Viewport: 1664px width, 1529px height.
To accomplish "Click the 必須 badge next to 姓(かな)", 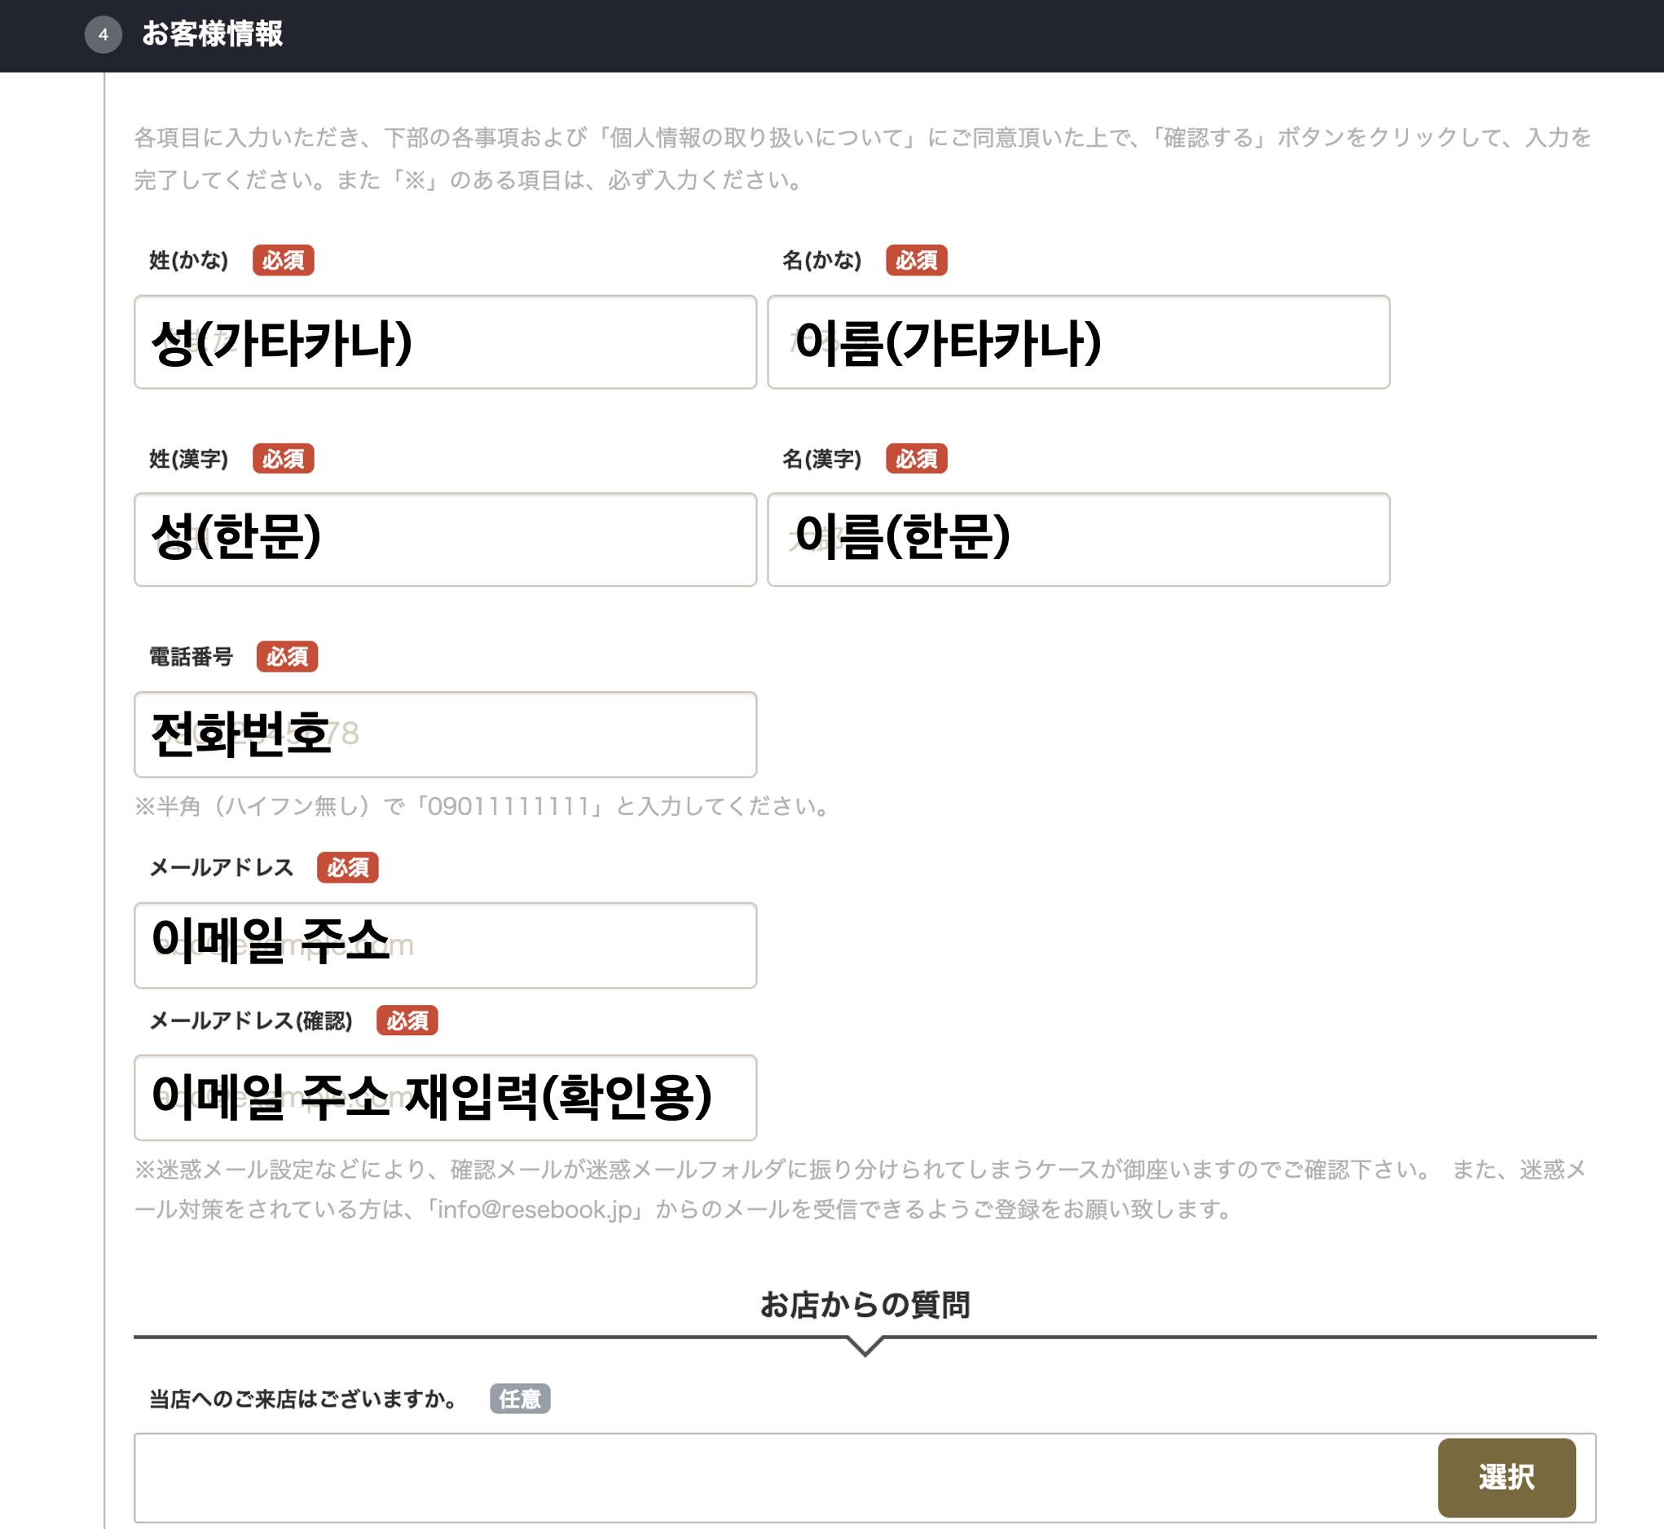I will point(283,261).
